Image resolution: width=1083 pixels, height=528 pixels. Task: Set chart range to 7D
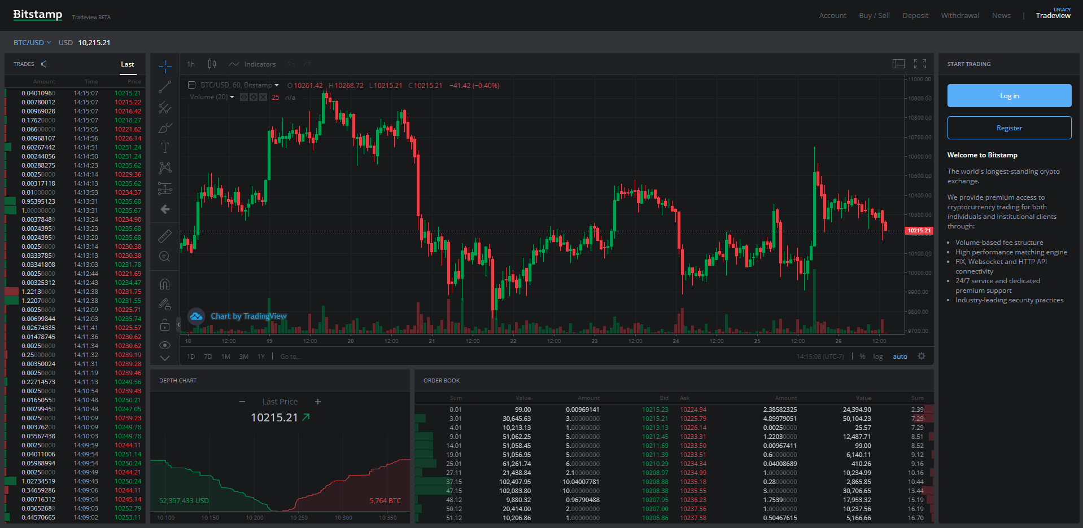coord(208,357)
